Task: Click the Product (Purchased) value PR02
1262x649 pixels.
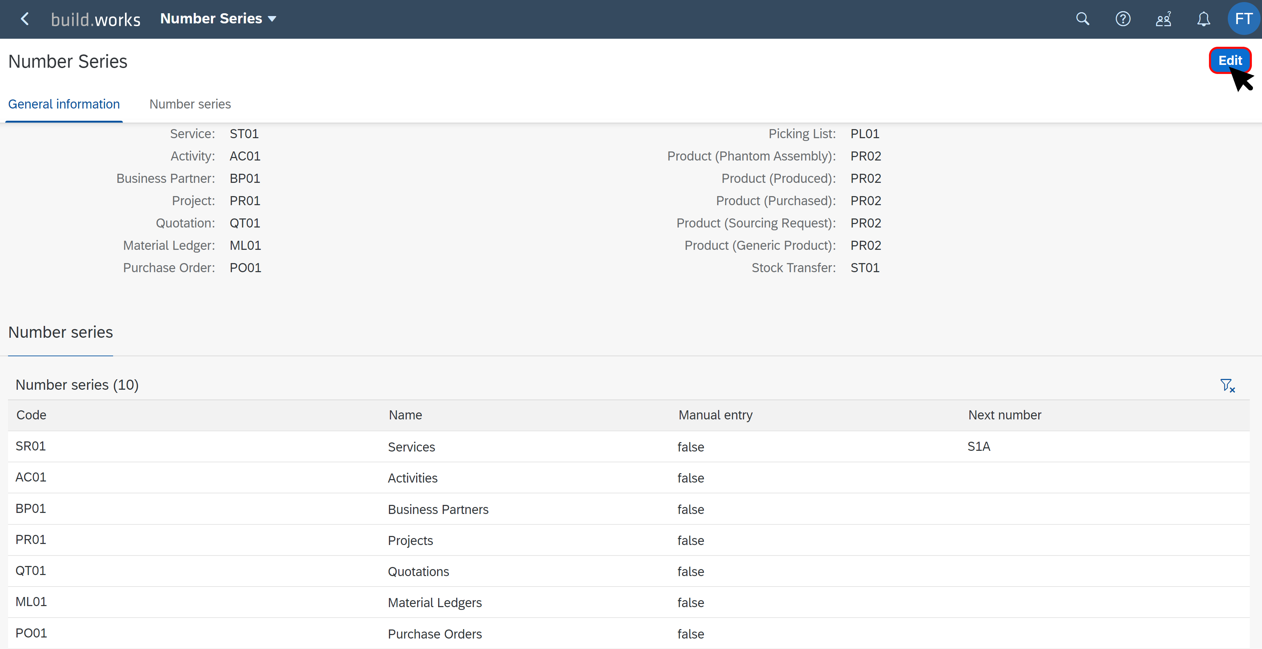Action: pyautogui.click(x=866, y=201)
